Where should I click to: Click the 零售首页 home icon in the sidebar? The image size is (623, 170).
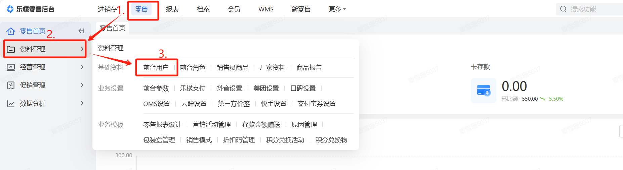coord(11,31)
